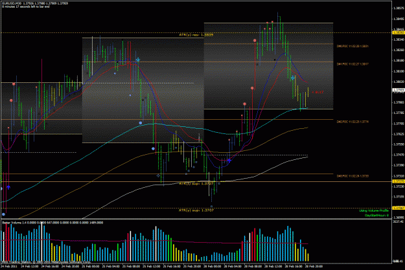Click the red '< 9:17' countdown beside last candle

[x=318, y=92]
